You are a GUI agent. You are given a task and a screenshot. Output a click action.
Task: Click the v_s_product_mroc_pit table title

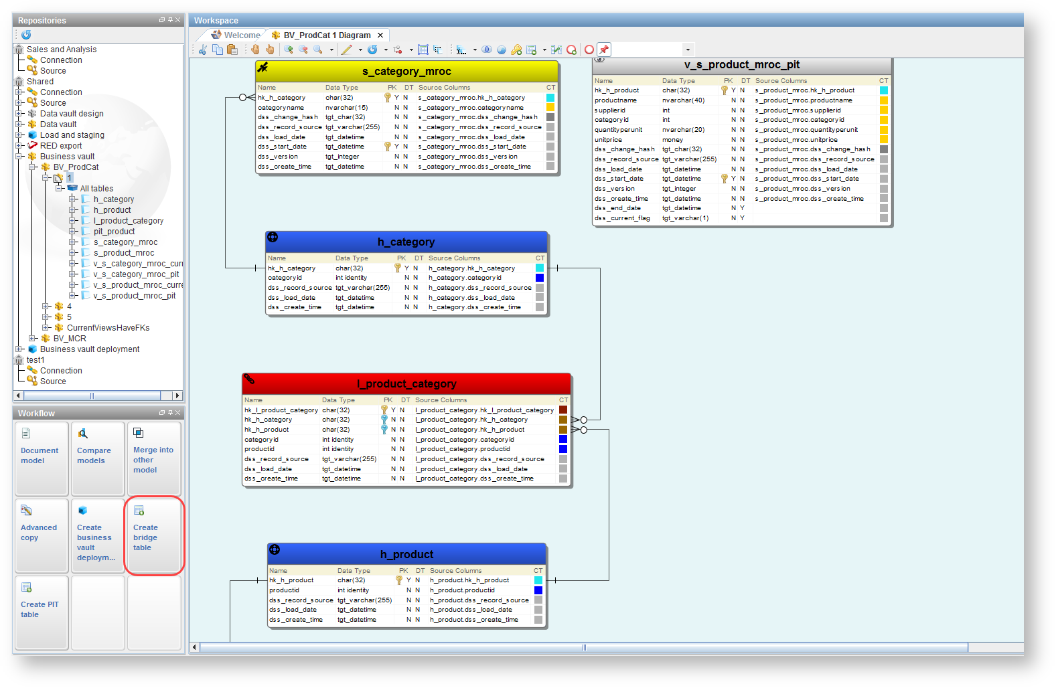coord(742,65)
